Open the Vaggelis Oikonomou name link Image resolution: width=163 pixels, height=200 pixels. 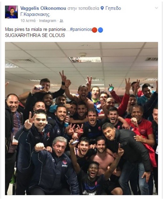pos(43,8)
